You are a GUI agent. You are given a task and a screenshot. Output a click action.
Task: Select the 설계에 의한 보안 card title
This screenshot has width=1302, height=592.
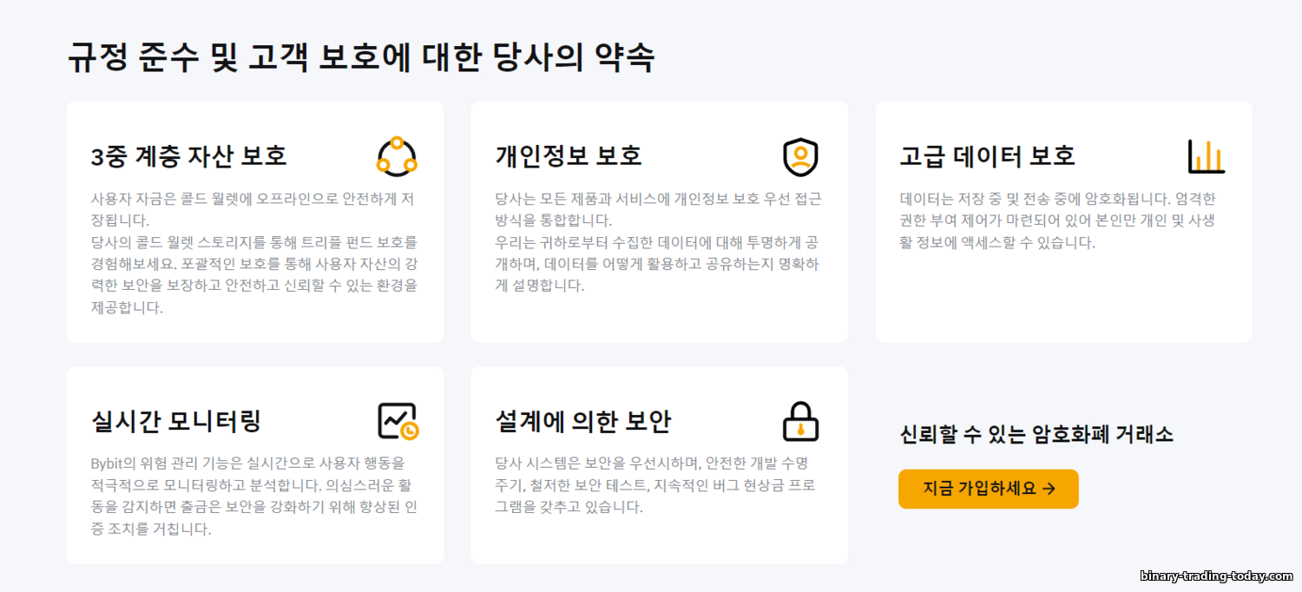583,422
